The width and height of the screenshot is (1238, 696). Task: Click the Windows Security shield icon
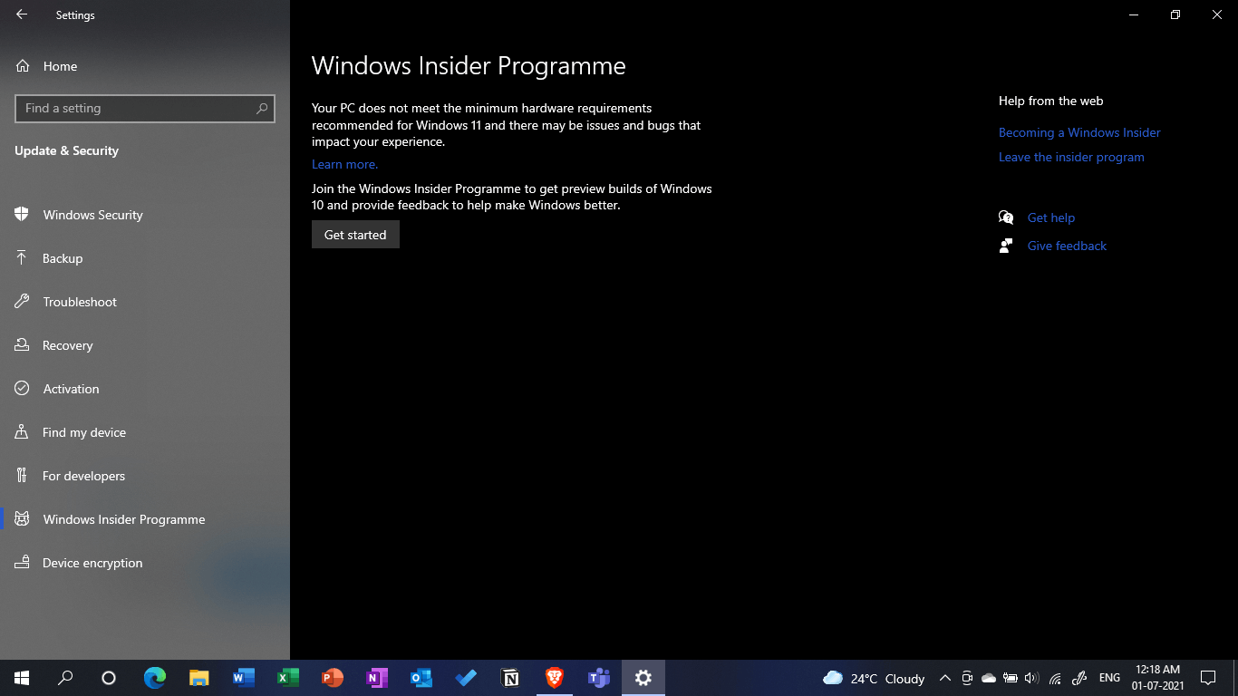pyautogui.click(x=22, y=214)
